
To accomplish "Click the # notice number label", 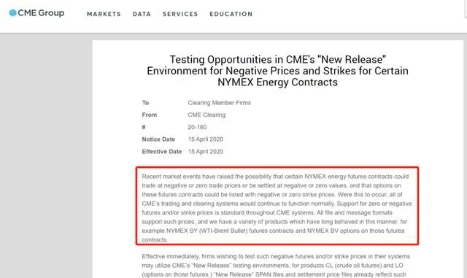I will click(x=144, y=127).
